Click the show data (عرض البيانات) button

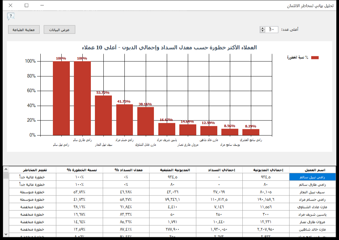tap(59, 30)
